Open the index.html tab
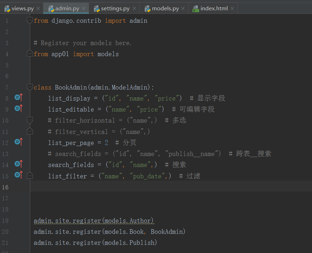The height and width of the screenshot is (253, 312). coord(214,9)
